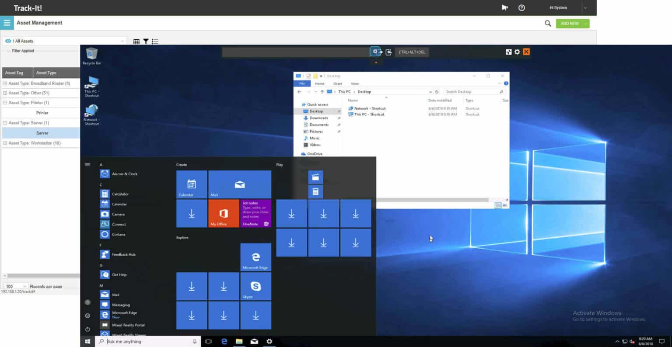The height and width of the screenshot is (347, 672).
Task: Open the search magnifier in Asset Management
Action: pos(548,24)
